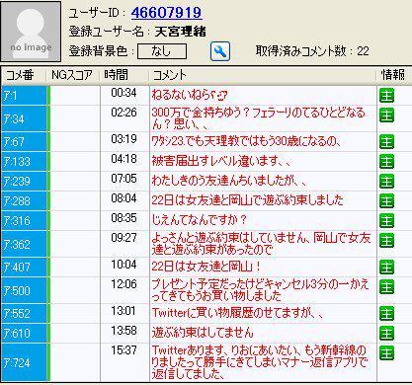Select comment number cell ア:500
Screen dimensions: 412x385
coord(24,290)
